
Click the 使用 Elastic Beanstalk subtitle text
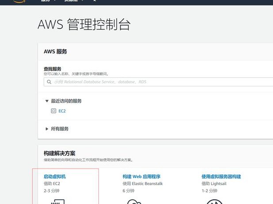143,184
